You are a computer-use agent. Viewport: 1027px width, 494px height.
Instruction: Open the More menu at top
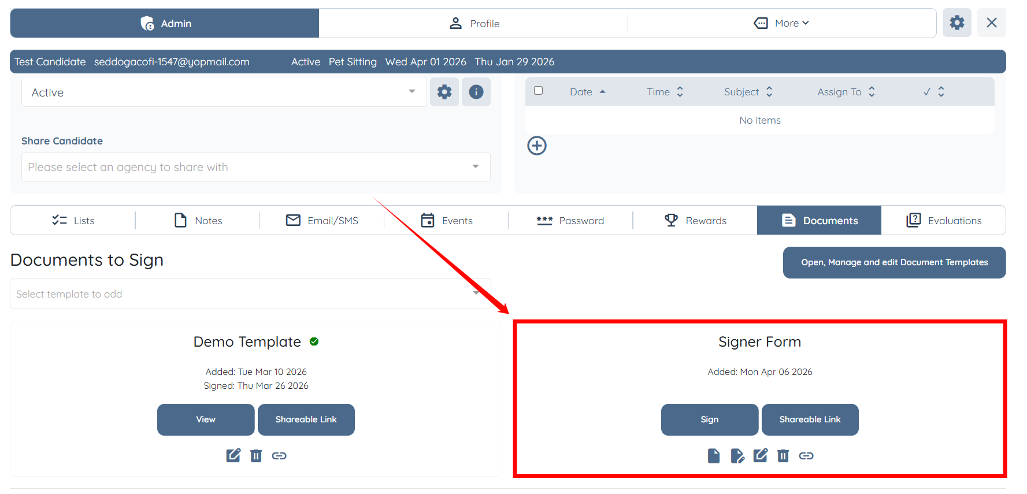781,23
